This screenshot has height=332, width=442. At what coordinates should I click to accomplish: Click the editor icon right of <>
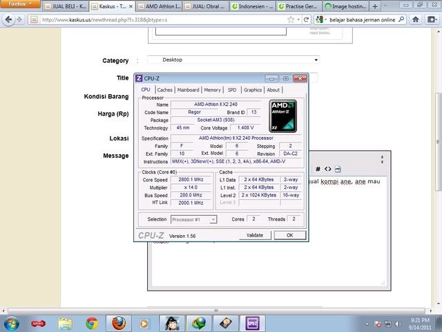(x=338, y=169)
